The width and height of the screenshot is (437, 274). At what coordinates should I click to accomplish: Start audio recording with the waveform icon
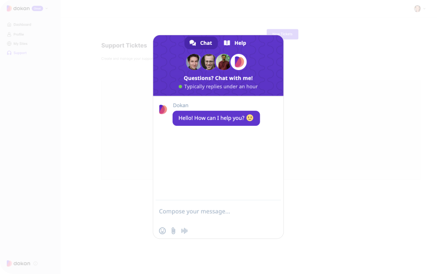pyautogui.click(x=184, y=231)
